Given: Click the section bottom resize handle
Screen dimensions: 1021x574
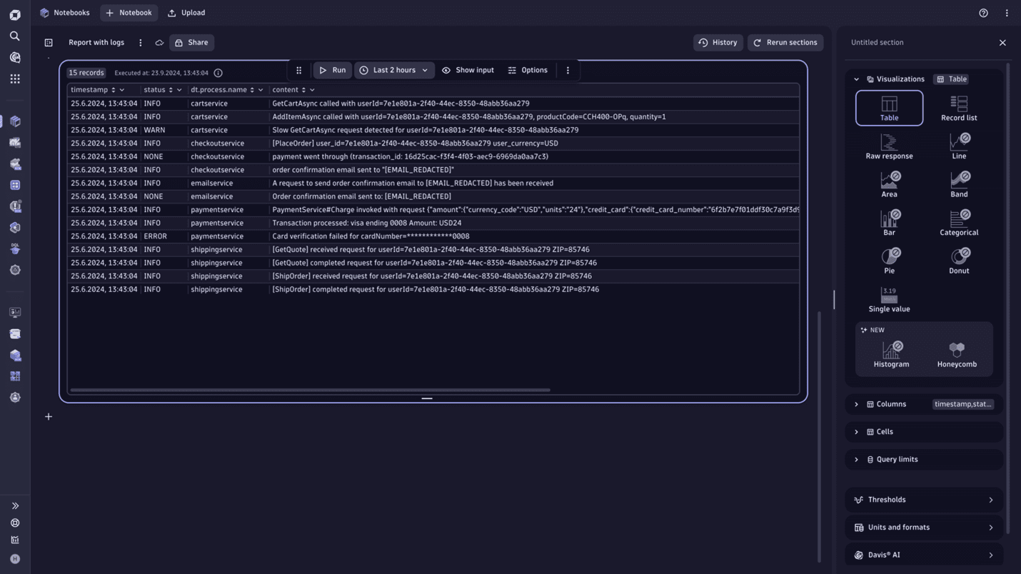Looking at the screenshot, I should pyautogui.click(x=427, y=398).
